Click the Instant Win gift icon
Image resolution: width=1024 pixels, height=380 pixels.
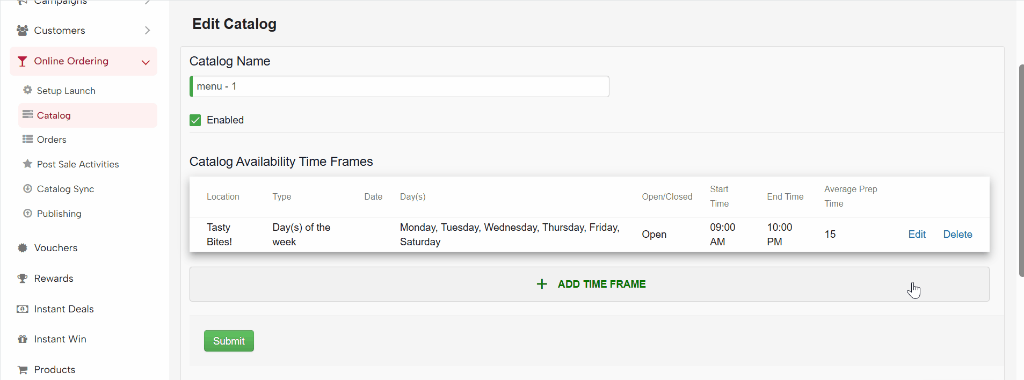22,339
